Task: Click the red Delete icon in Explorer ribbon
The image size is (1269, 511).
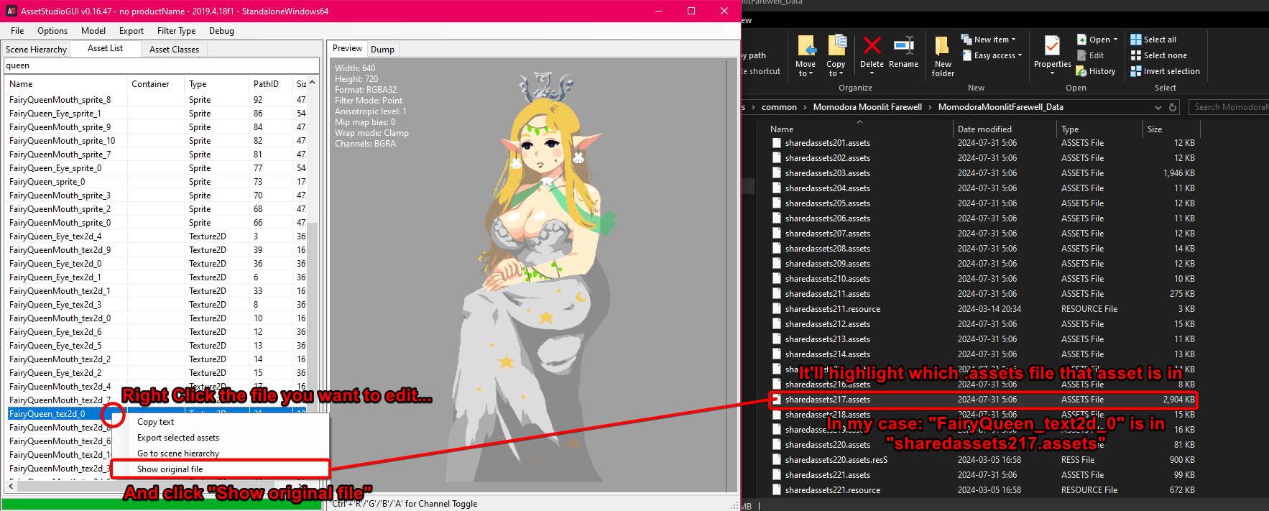Action: pyautogui.click(x=872, y=45)
